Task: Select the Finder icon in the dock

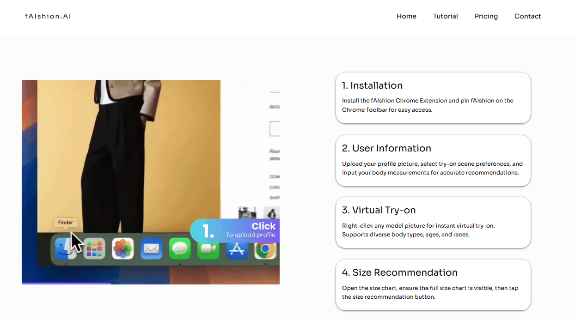Action: pos(65,248)
